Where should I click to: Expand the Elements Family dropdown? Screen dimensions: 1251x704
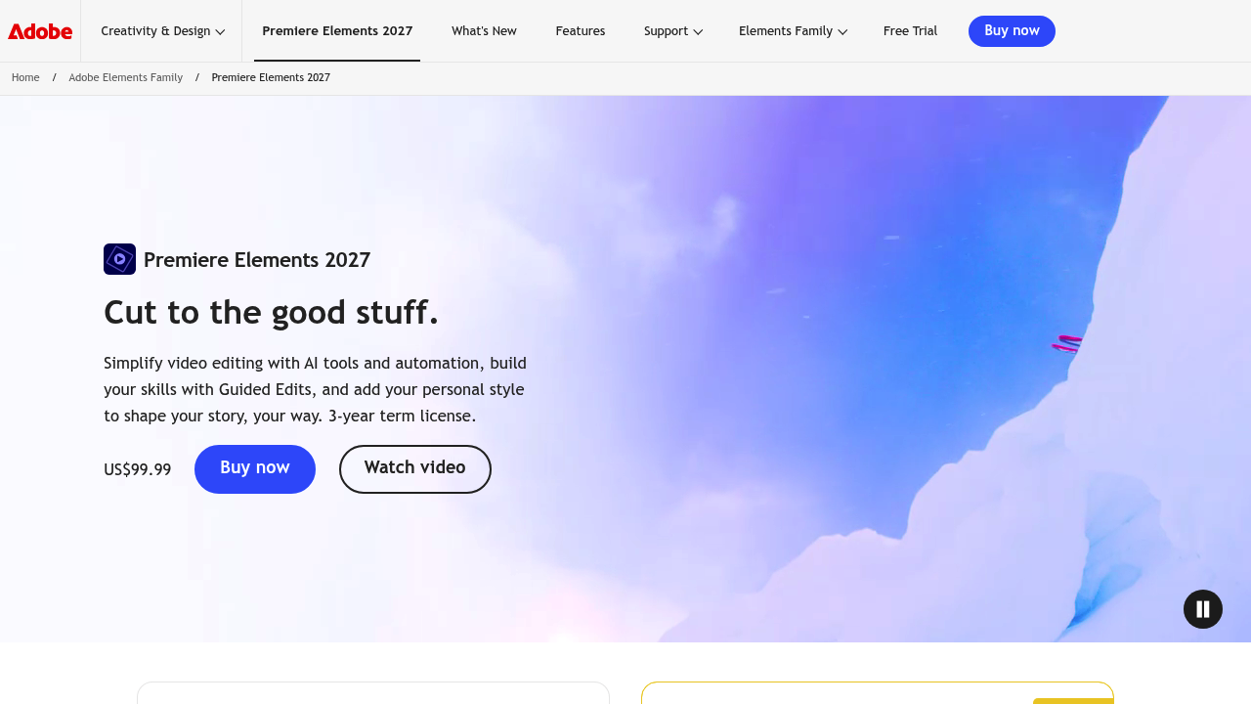(793, 31)
